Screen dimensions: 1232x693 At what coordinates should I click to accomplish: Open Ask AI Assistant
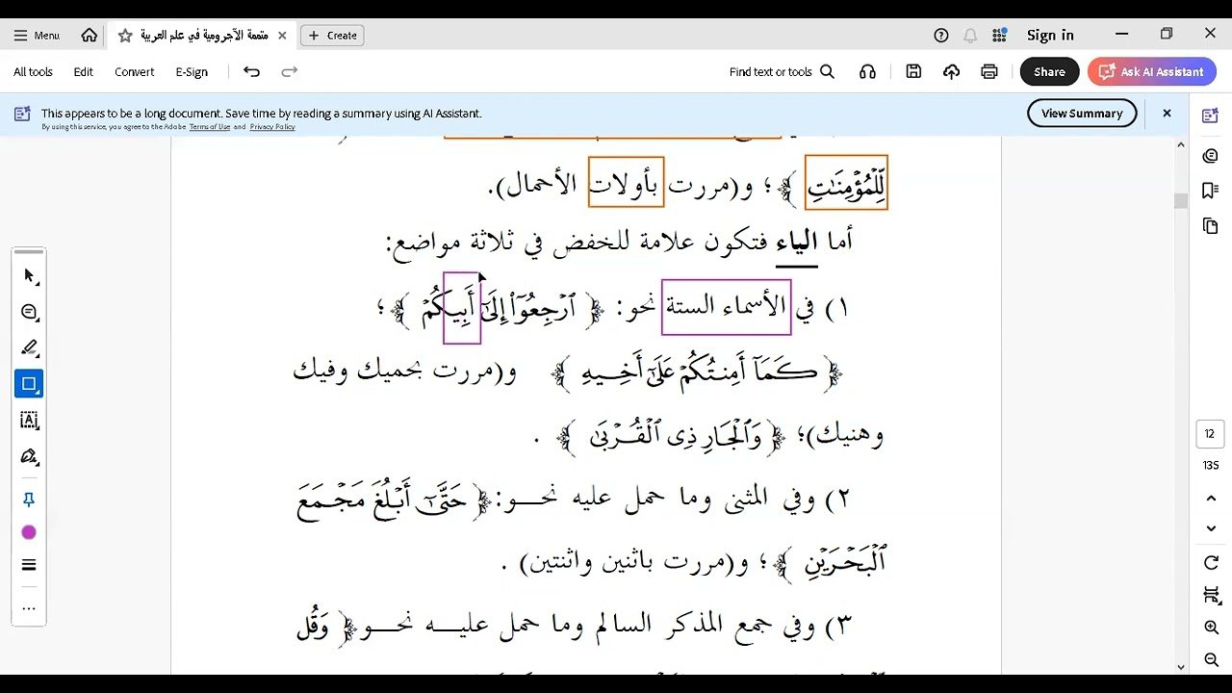(x=1151, y=71)
